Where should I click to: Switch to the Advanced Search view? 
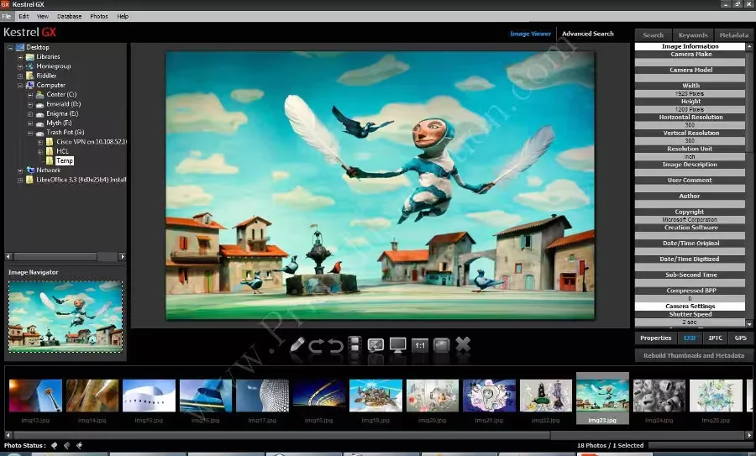click(588, 34)
